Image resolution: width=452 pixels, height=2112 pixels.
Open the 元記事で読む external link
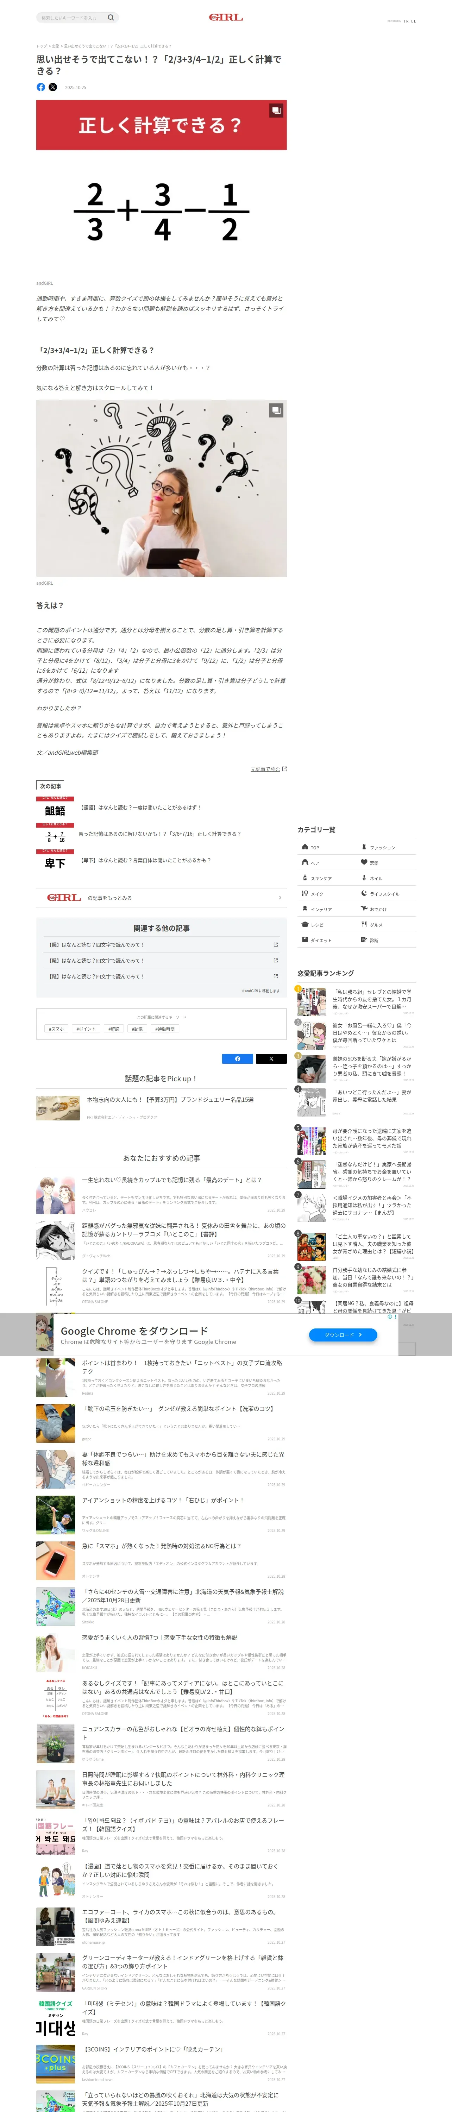point(268,769)
